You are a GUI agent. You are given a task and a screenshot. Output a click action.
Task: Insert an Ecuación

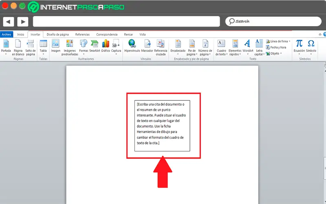[x=299, y=47]
